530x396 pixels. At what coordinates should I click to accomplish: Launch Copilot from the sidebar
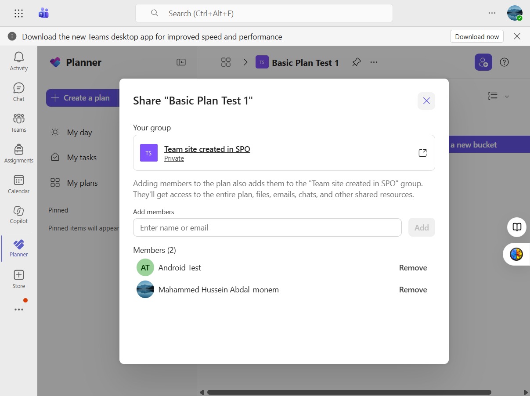tap(18, 215)
